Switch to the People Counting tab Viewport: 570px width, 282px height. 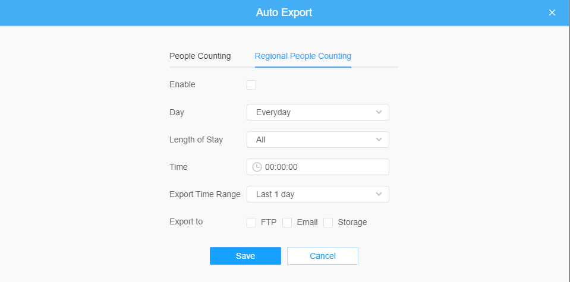tap(200, 56)
